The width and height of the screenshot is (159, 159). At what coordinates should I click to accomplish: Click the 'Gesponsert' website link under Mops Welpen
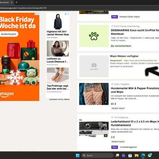(x=140, y=60)
